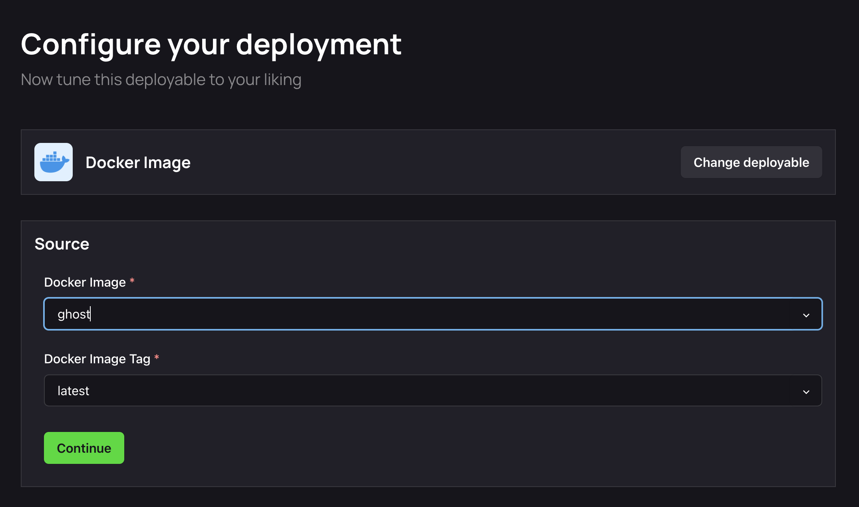Click the chevron in the Docker Image Tag field

tap(806, 392)
